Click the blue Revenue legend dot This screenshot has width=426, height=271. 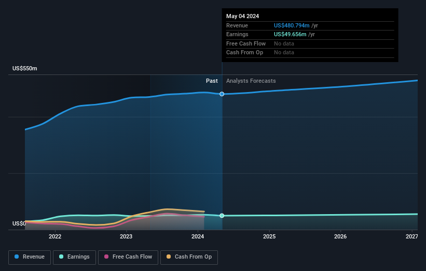point(17,257)
